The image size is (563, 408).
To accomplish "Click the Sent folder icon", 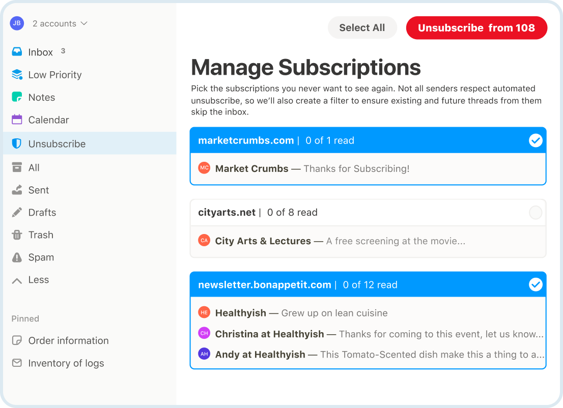I will pyautogui.click(x=17, y=190).
